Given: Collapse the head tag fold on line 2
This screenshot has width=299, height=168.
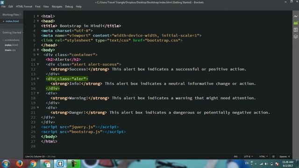Looking at the screenshot, I should pos(38,21).
